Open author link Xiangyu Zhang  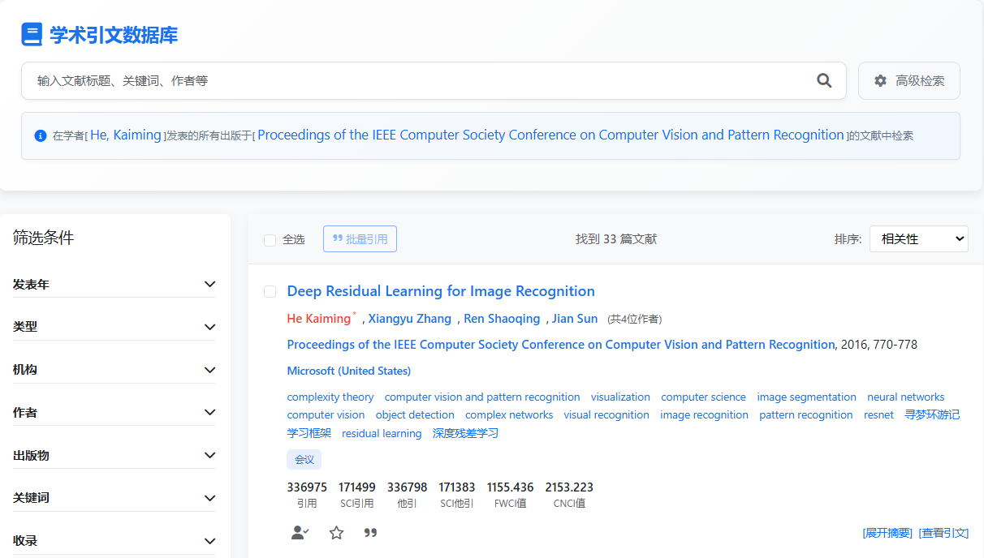411,319
